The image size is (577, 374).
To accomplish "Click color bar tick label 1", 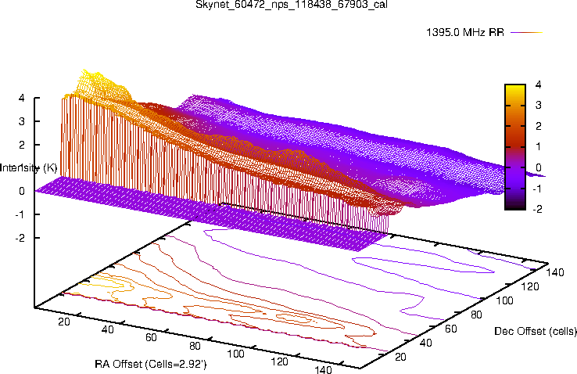I will [x=539, y=147].
